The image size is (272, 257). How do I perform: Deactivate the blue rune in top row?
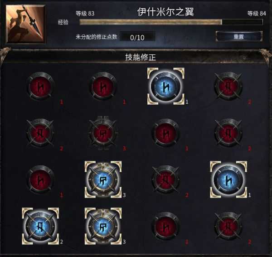pyautogui.click(x=165, y=87)
